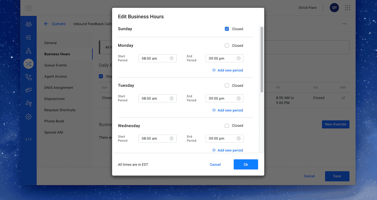
Task: Open the phone calls sidebar icon
Action: click(x=29, y=77)
